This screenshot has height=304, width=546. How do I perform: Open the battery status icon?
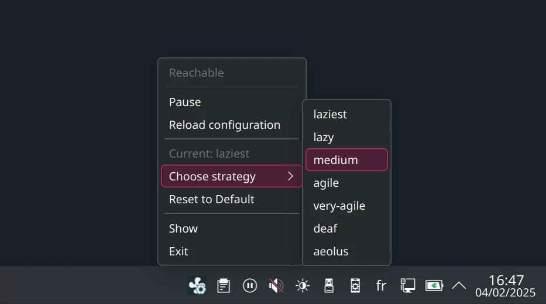[434, 286]
